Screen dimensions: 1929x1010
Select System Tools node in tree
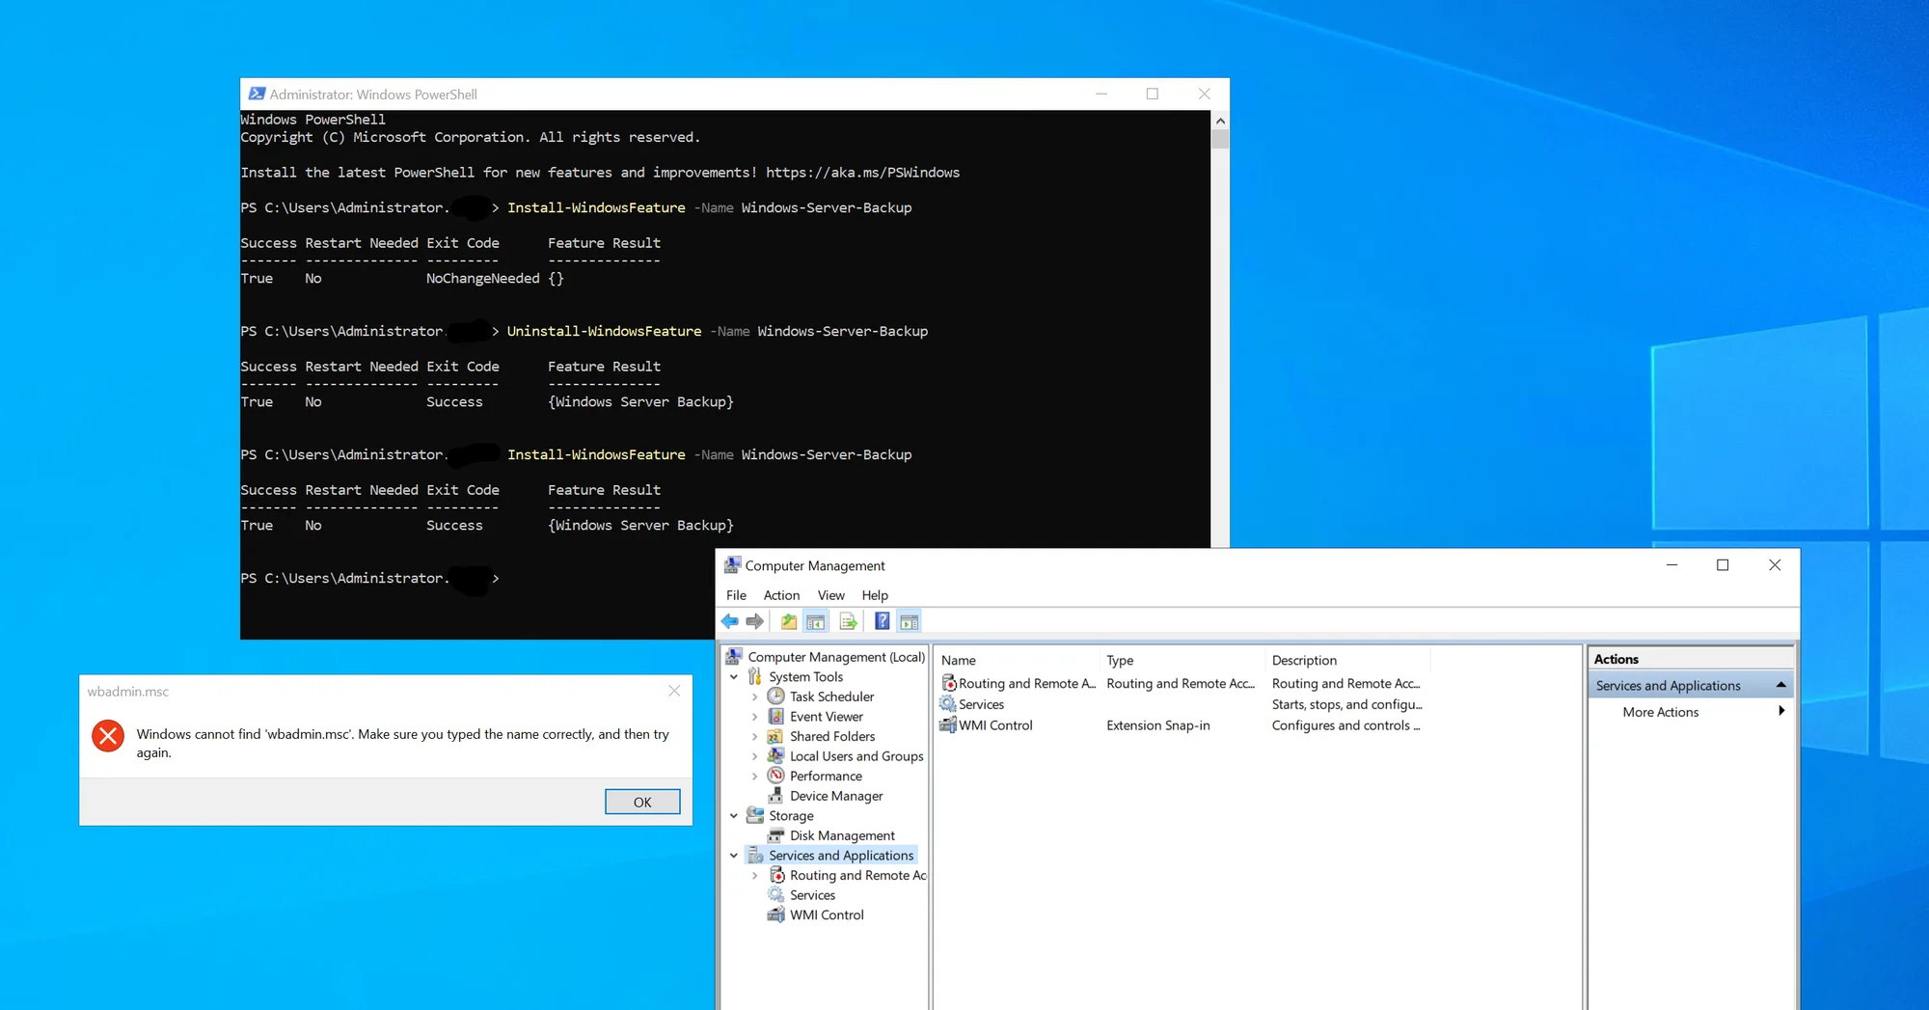coord(805,677)
